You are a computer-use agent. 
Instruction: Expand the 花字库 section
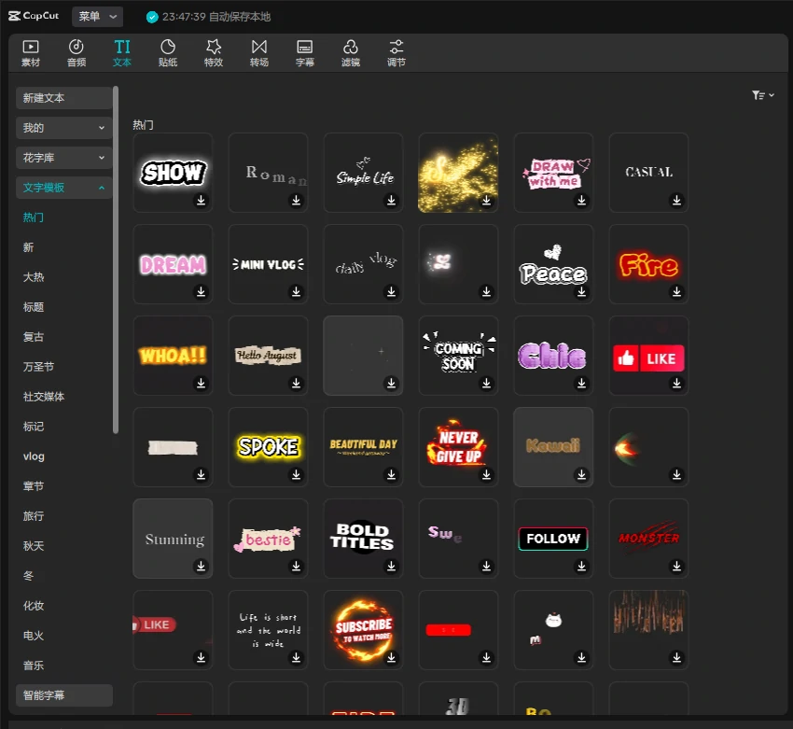point(63,158)
